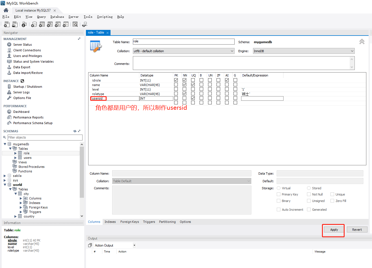Screen dimensions: 372x268
Task: Create a new stored procedure icon
Action: (x=58, y=25)
